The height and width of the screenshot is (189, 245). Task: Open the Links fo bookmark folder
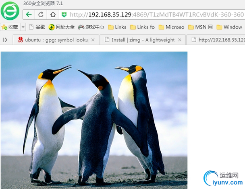pos(142,27)
